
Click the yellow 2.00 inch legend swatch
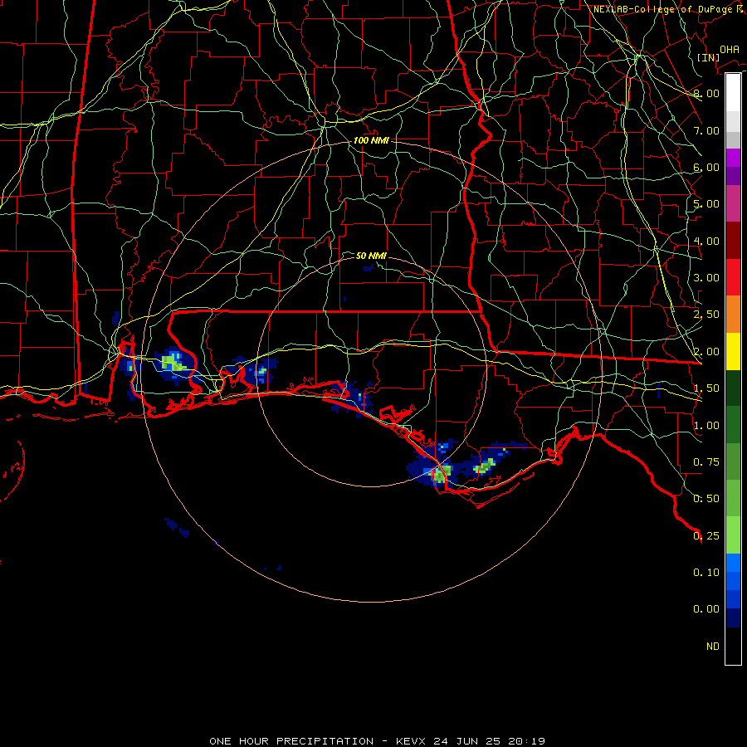point(733,351)
